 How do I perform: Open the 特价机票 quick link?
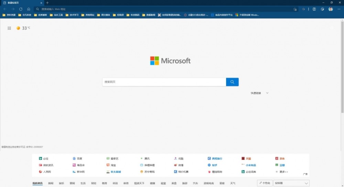pyautogui.click(x=181, y=172)
